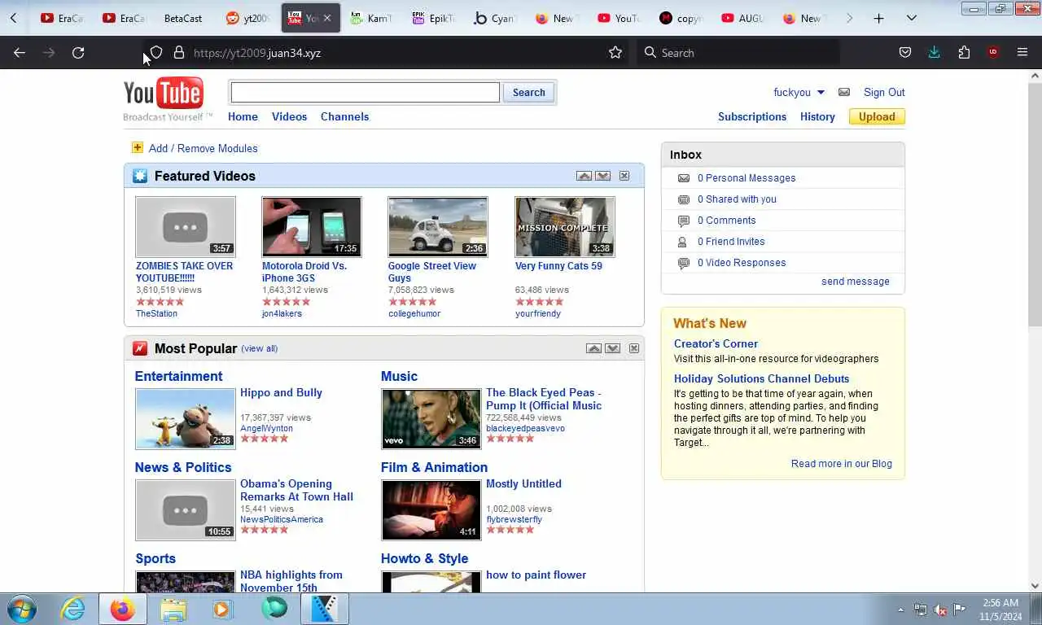Open Very Funny Cats 59 thumbnail
The height and width of the screenshot is (625, 1042).
tap(565, 227)
